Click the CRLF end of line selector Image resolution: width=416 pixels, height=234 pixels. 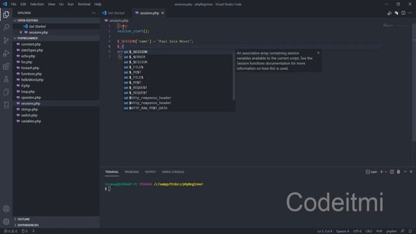point(369,231)
